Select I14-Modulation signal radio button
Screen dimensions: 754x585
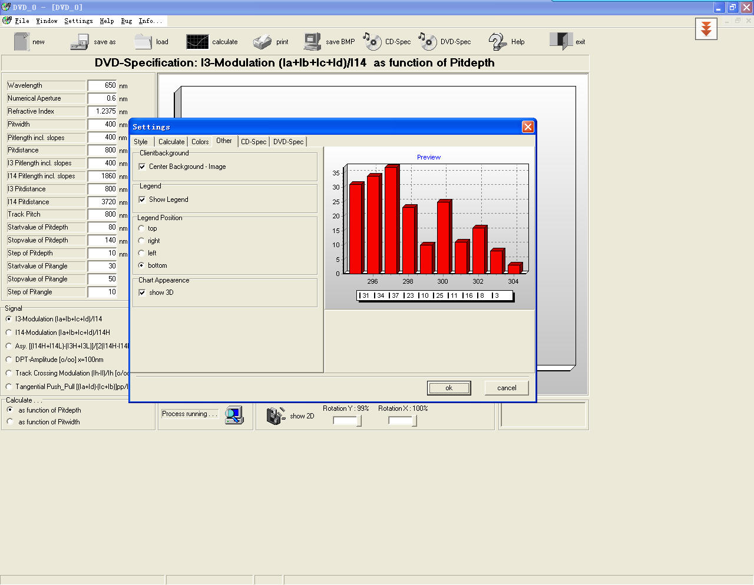pyautogui.click(x=9, y=333)
